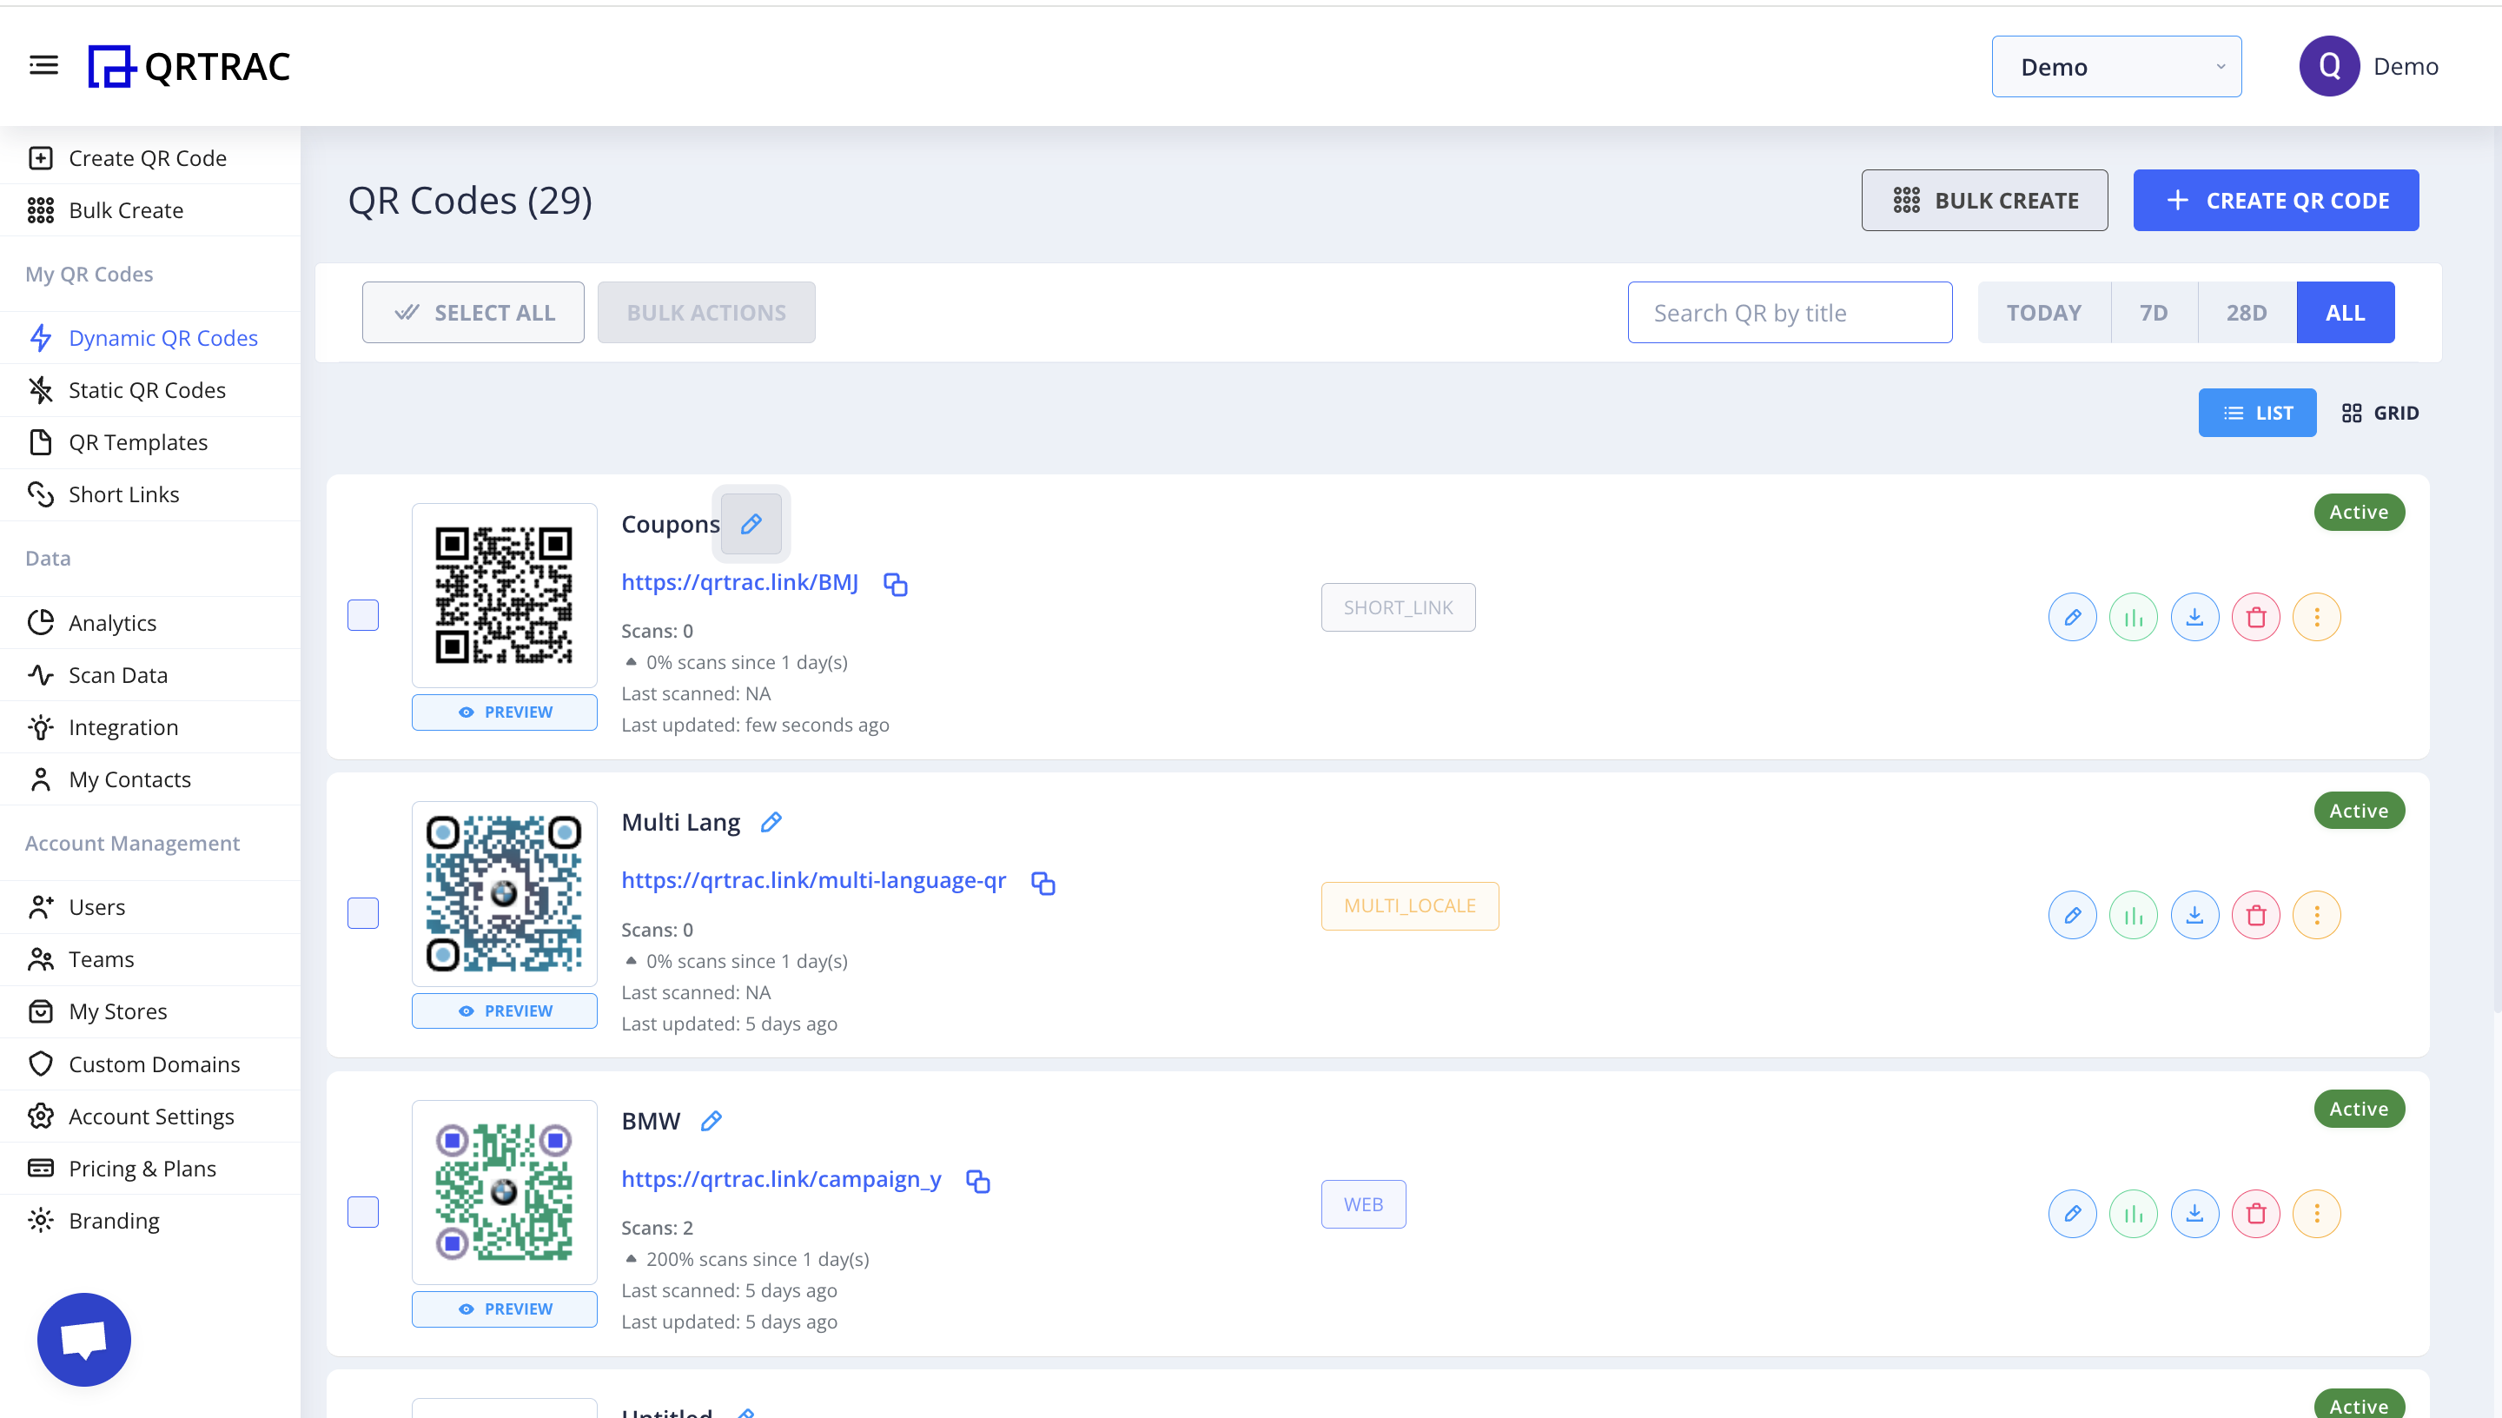
Task: Tick the BMW QR code checkbox
Action: click(x=363, y=1212)
